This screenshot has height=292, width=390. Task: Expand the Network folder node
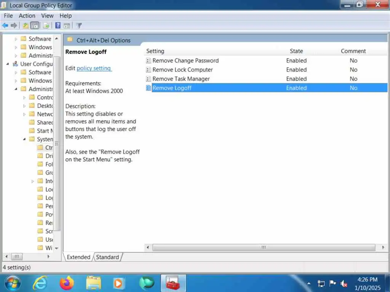(24, 114)
